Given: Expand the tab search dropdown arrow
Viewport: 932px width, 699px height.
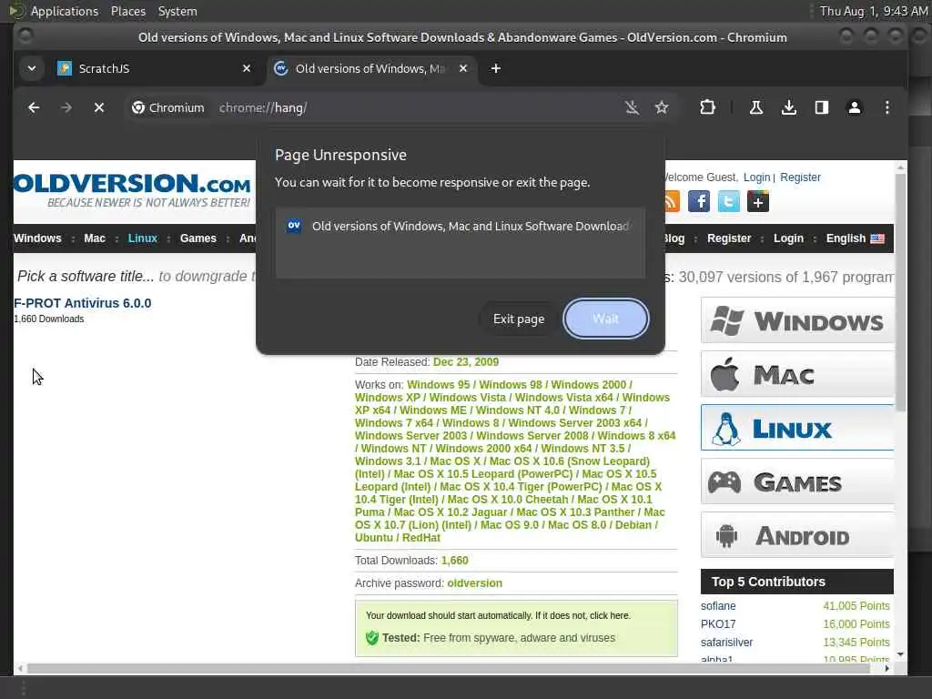Looking at the screenshot, I should tap(32, 68).
